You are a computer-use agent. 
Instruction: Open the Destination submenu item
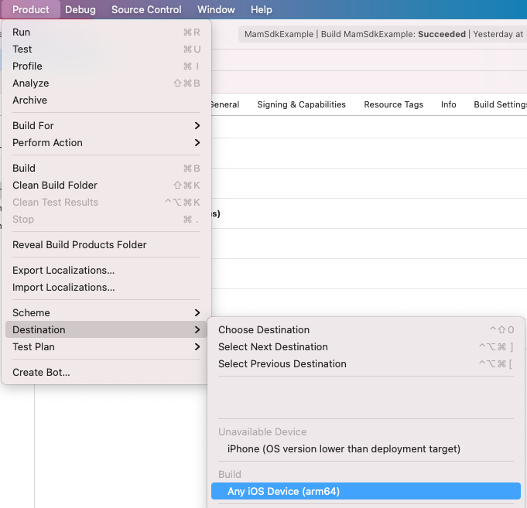(x=106, y=329)
